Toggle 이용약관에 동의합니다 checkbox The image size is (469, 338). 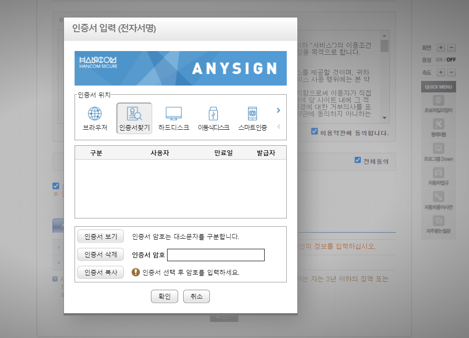click(314, 131)
